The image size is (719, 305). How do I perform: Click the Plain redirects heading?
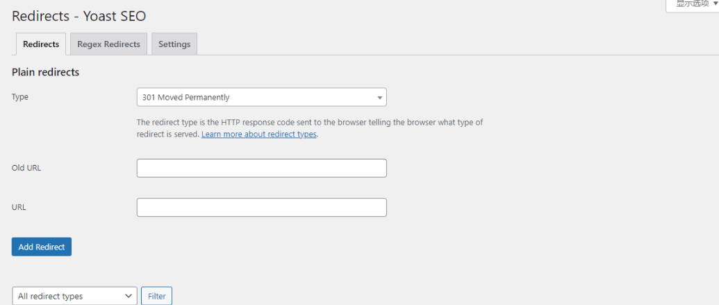(45, 72)
